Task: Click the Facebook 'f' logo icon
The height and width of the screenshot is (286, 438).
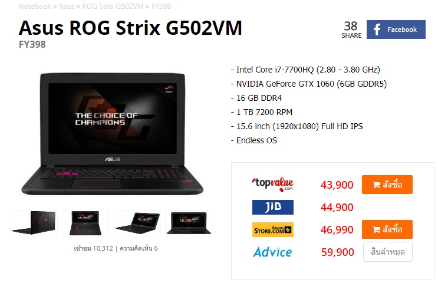Action: point(377,29)
